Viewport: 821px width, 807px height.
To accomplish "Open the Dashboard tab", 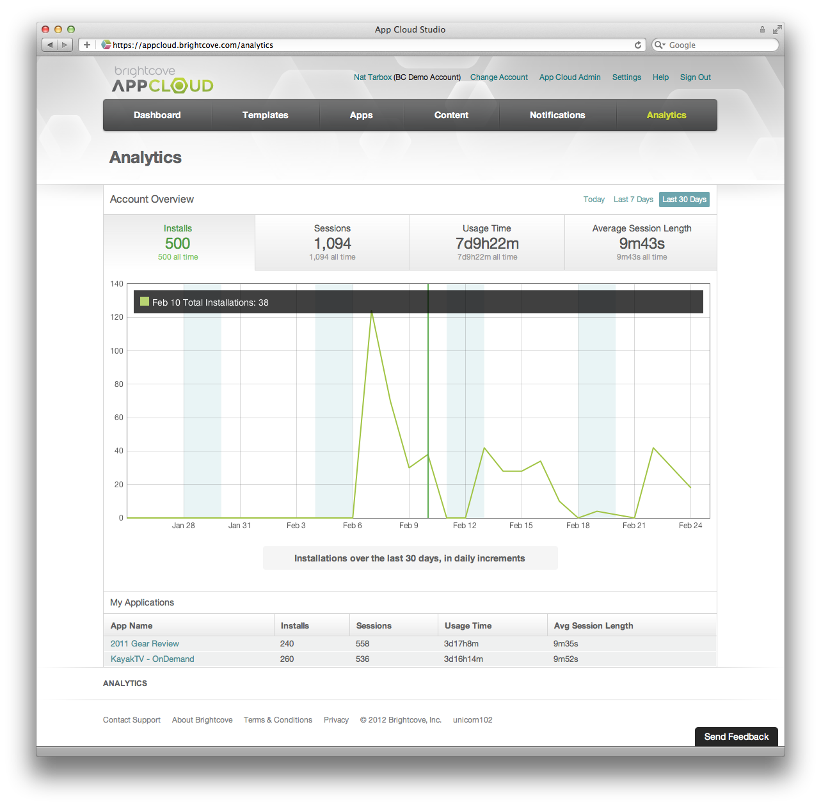I will (157, 115).
